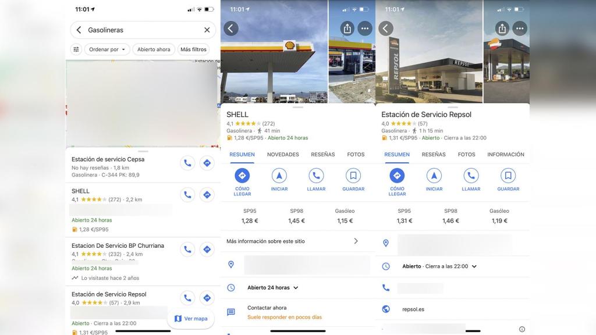
Task: Start navigation with Iniciar for Repsol
Action: pyautogui.click(x=434, y=179)
